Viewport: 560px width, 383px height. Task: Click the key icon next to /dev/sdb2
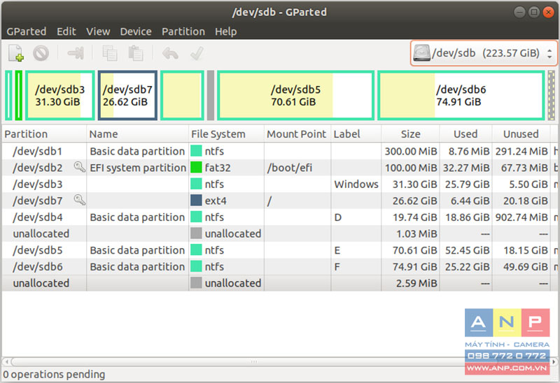click(79, 167)
